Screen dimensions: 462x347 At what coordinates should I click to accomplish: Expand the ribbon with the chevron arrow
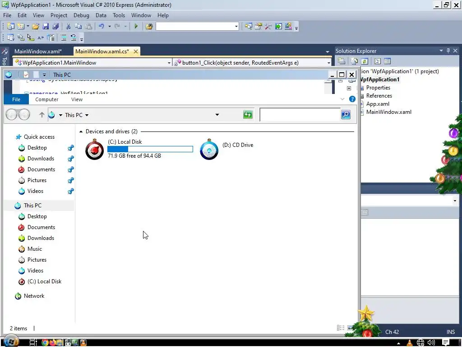coord(342,99)
